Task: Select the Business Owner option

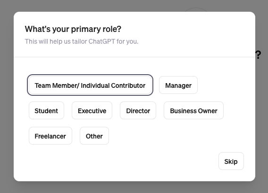Action: pyautogui.click(x=193, y=110)
